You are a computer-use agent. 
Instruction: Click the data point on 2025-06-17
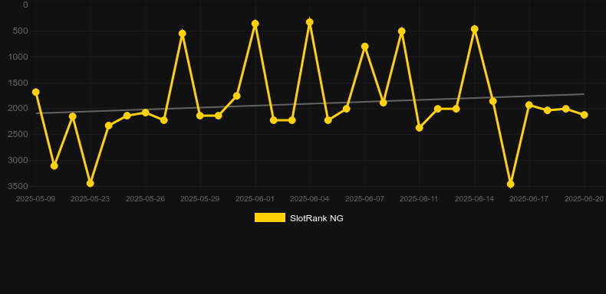click(529, 105)
